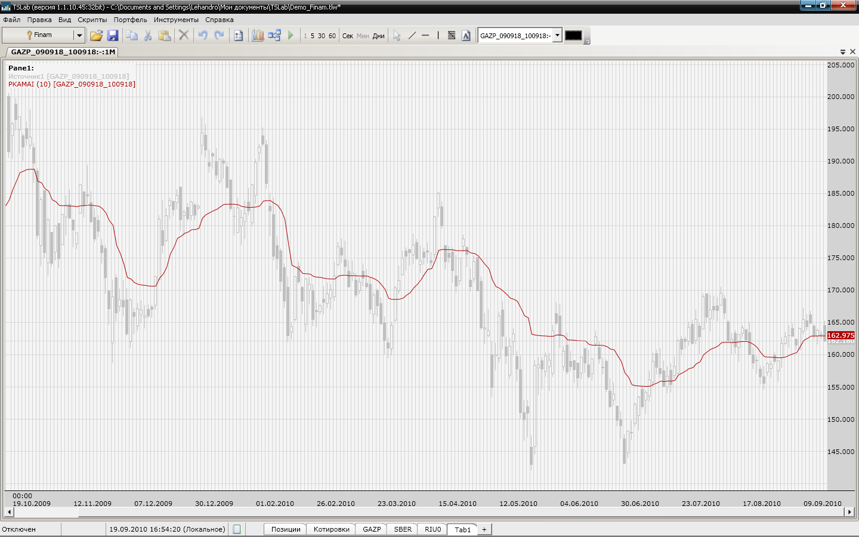Open the GAZP_090918 instrument dropdown
This screenshot has height=537, width=859.
pos(557,35)
